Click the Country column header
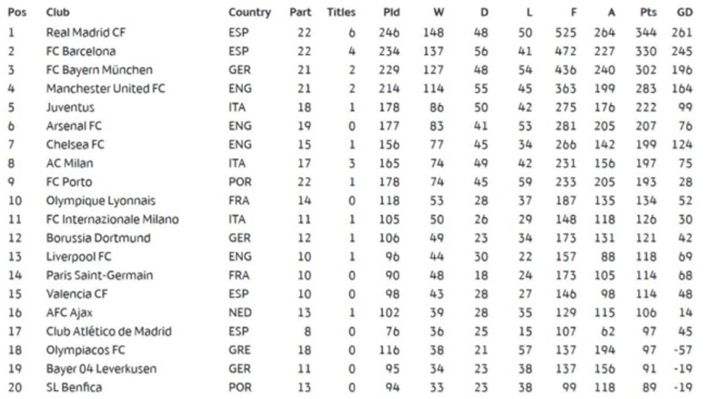This screenshot has height=399, width=706. [249, 12]
